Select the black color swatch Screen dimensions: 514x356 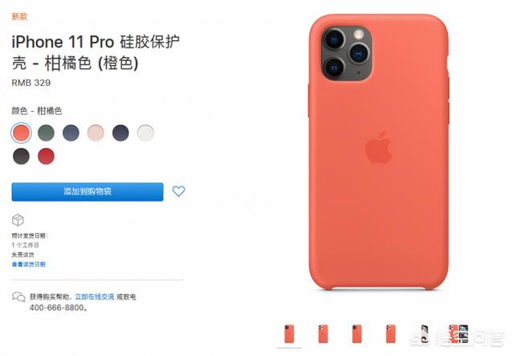click(22, 156)
